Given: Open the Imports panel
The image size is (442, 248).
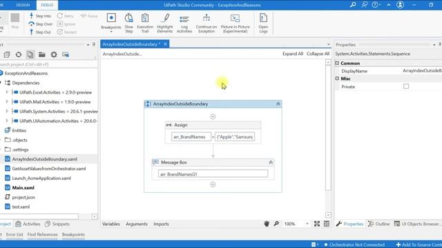Looking at the screenshot, I should [161, 224].
